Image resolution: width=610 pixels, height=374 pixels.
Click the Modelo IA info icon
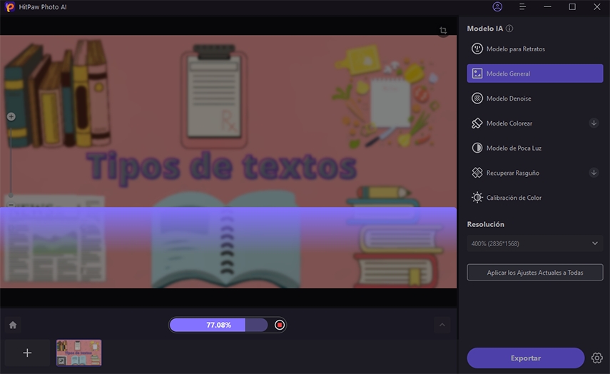[x=509, y=29]
